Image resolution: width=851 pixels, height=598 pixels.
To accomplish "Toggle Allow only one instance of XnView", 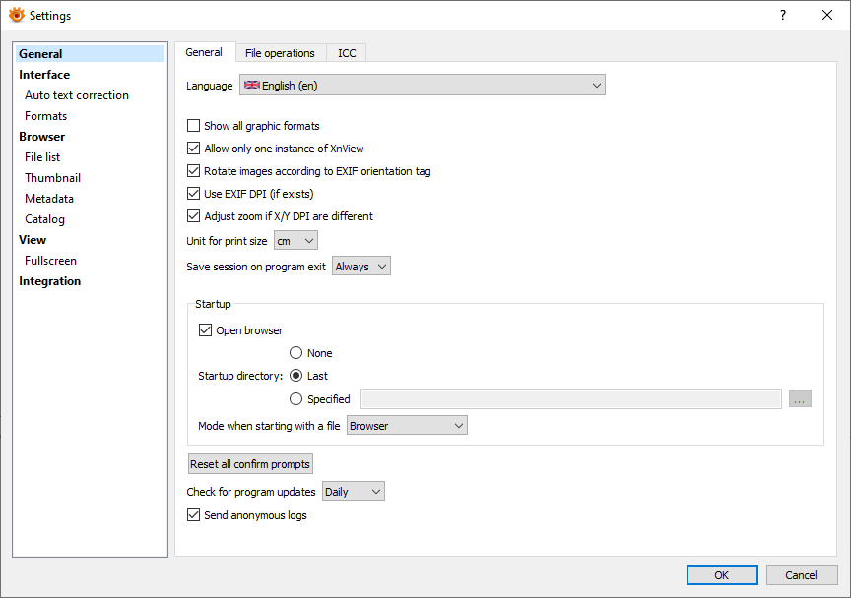I will [x=194, y=149].
